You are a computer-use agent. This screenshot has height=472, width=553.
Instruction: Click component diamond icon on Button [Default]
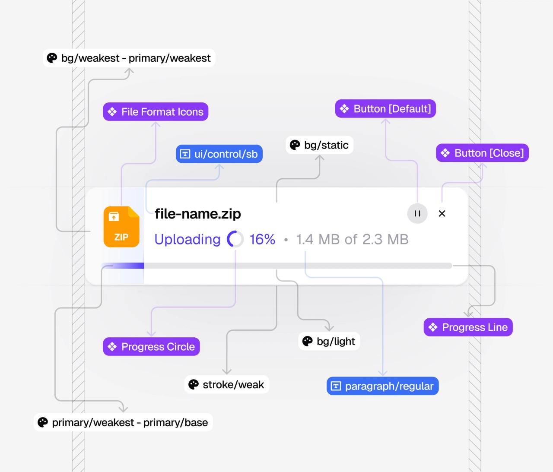[x=344, y=108]
